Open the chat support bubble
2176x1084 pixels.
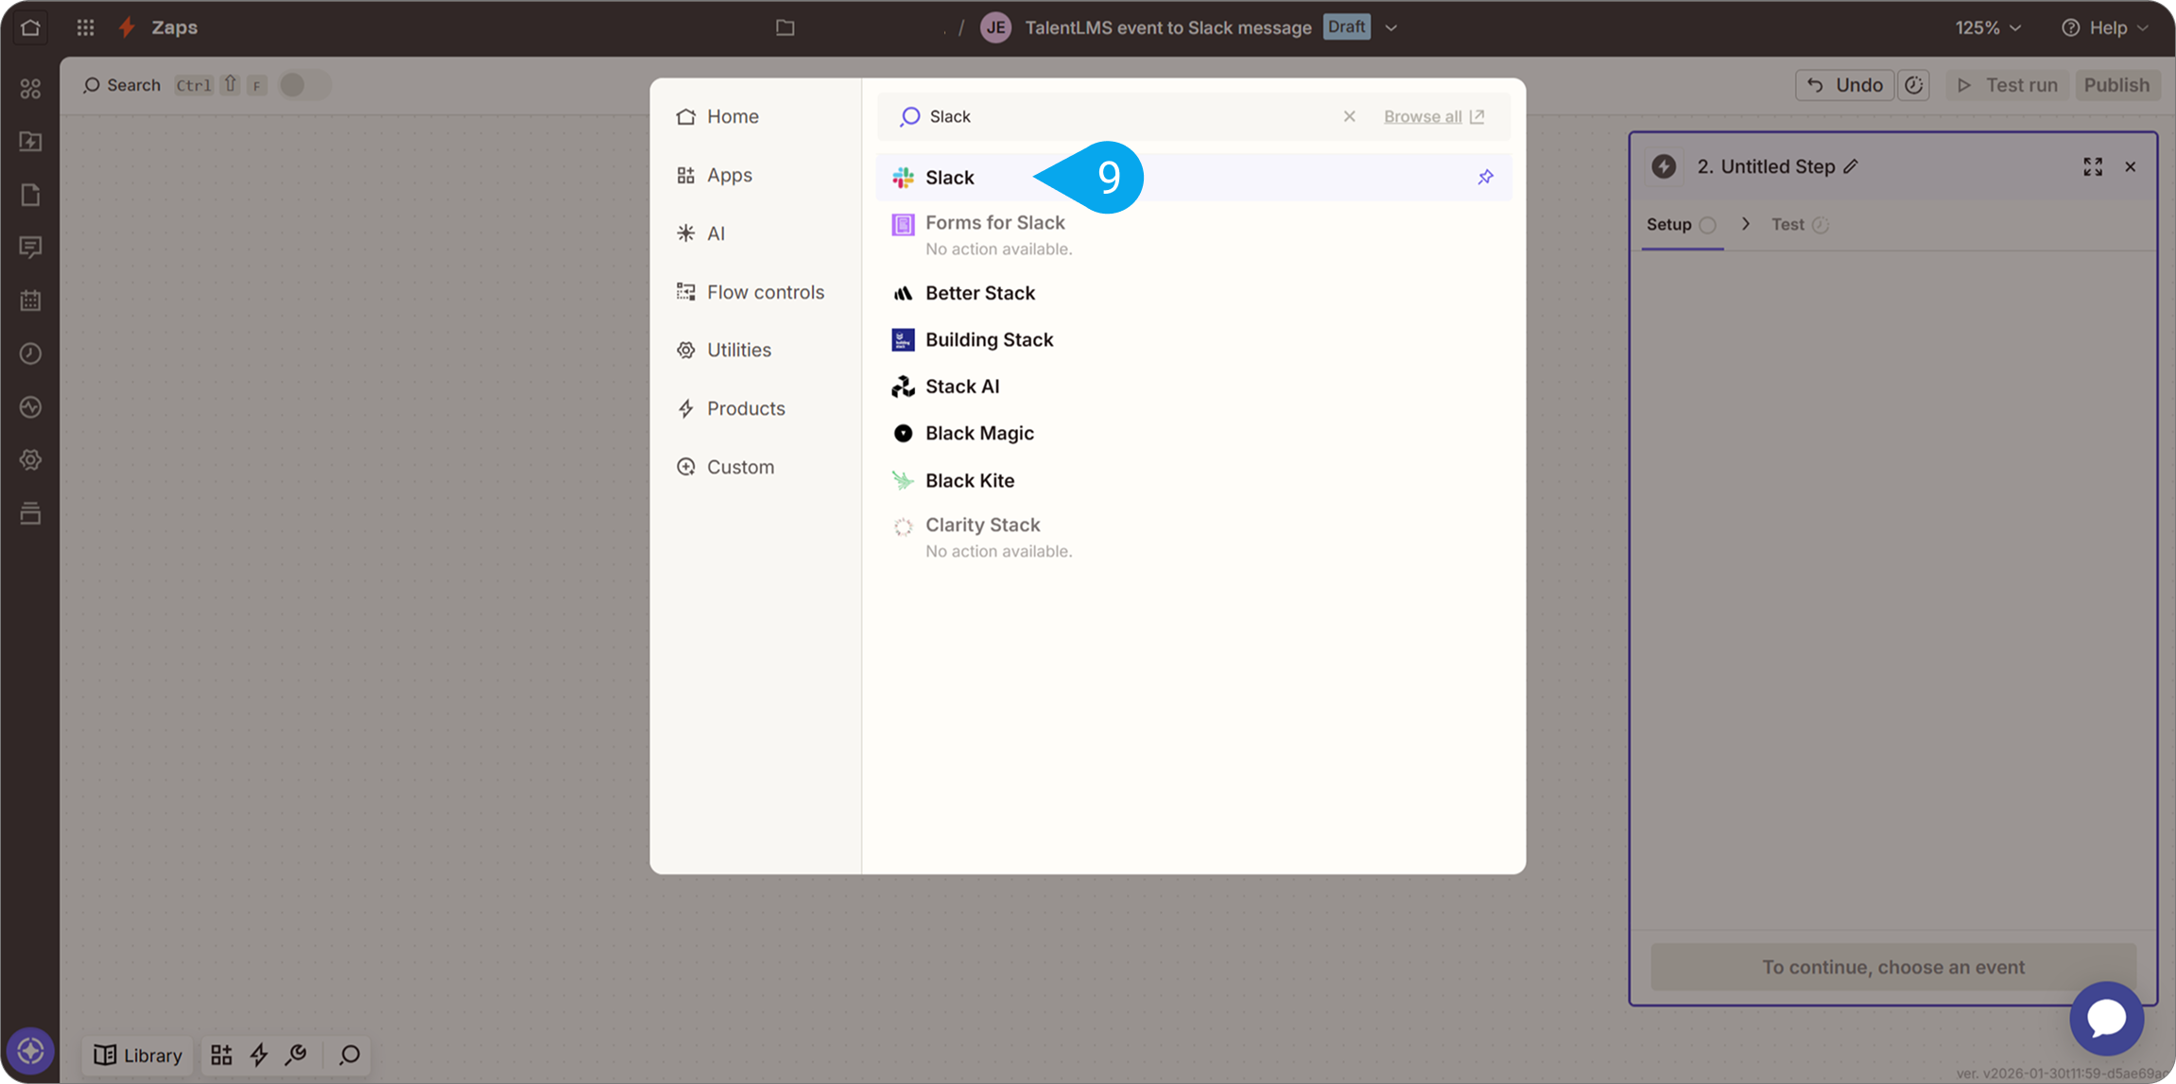(x=2106, y=1018)
